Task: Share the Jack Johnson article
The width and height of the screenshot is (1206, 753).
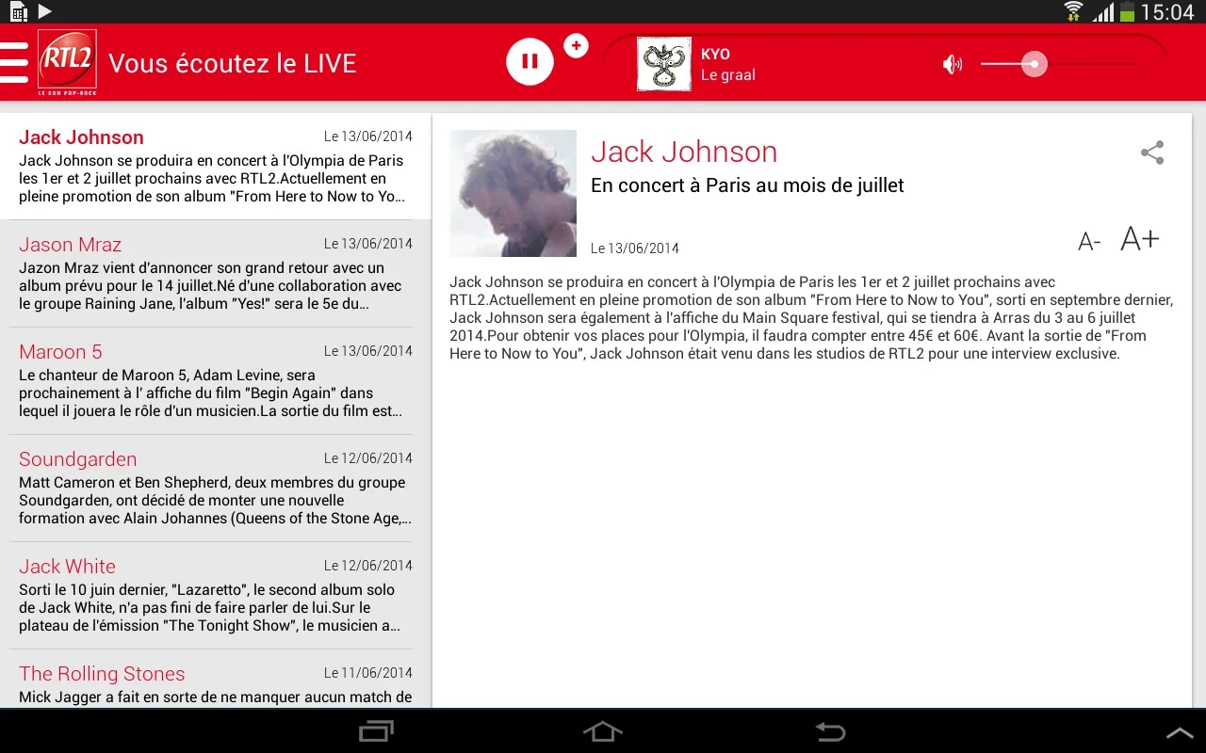Action: 1152,152
